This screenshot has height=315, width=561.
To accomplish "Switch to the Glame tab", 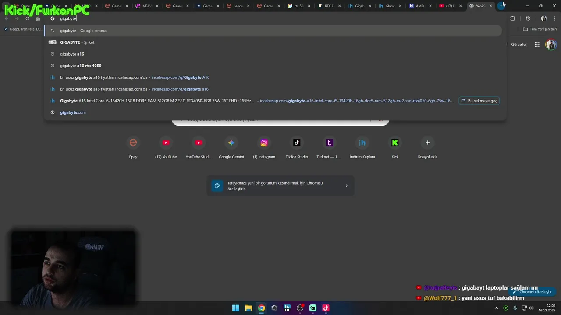I will [x=389, y=6].
